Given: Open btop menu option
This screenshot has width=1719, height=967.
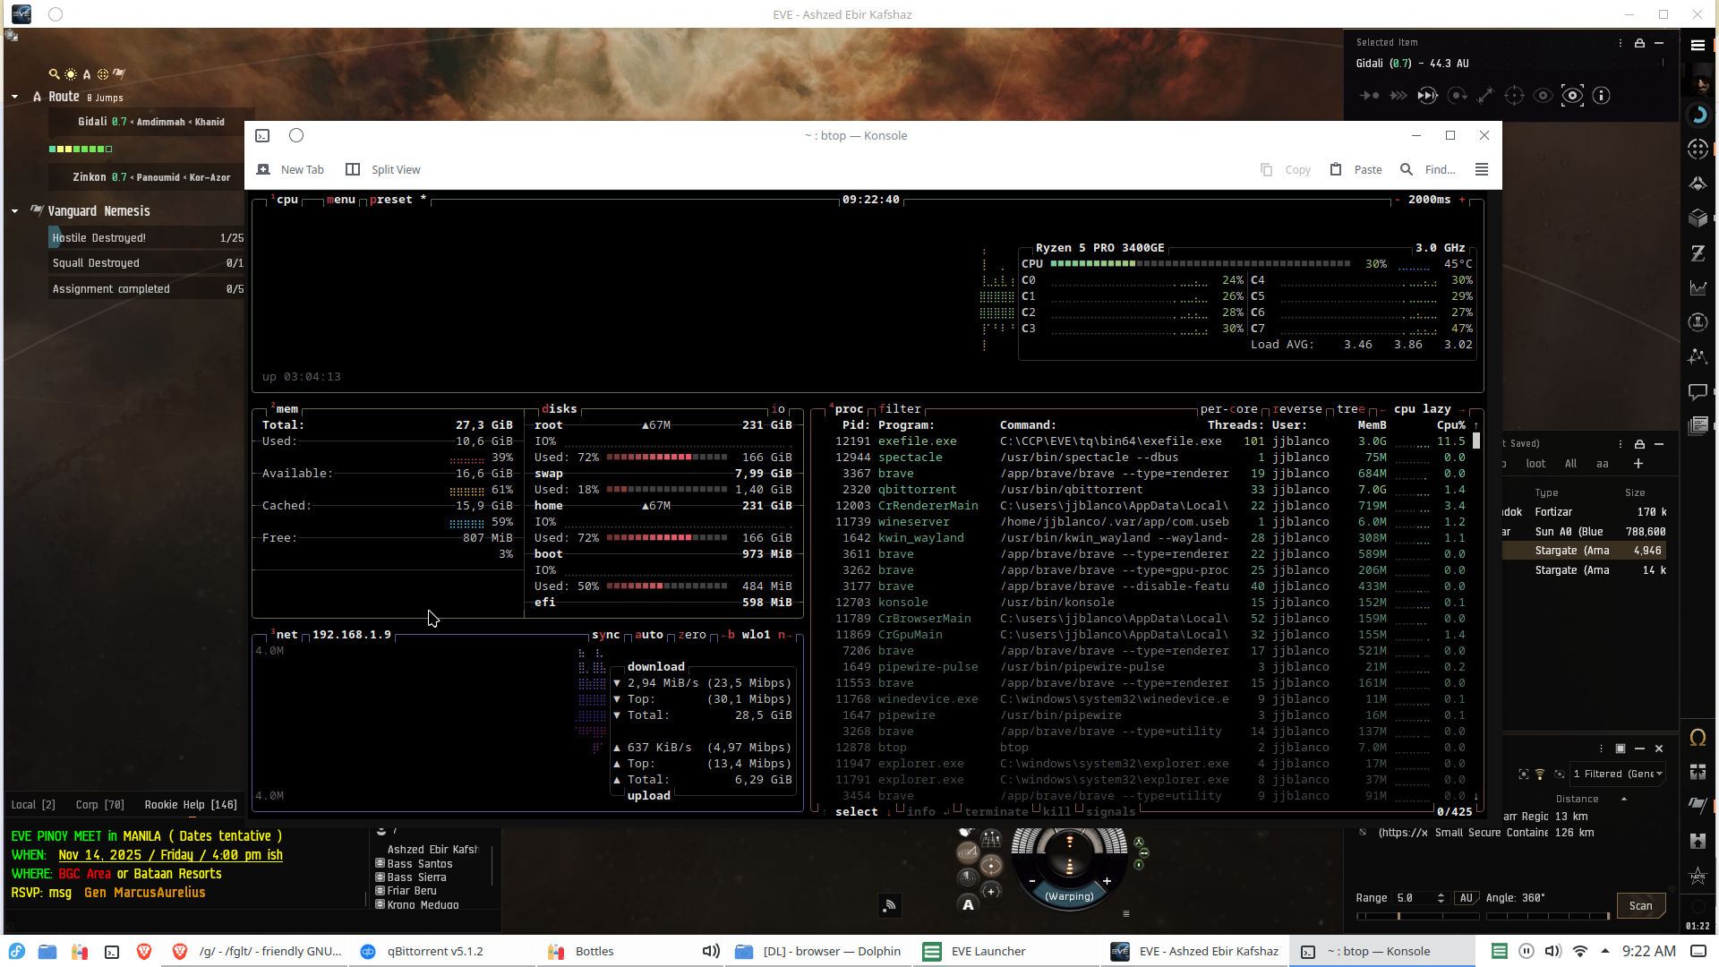Looking at the screenshot, I should tap(341, 200).
